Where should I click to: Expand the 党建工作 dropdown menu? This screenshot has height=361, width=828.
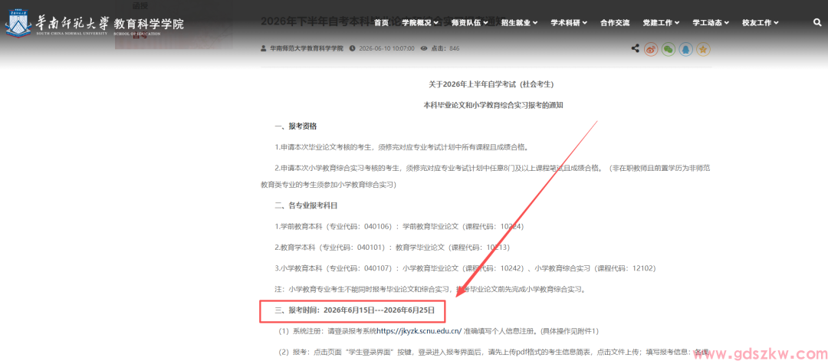(661, 23)
